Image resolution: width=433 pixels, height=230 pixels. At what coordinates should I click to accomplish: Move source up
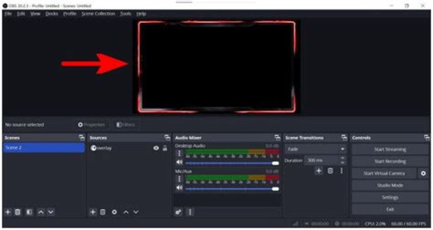tap(126, 212)
